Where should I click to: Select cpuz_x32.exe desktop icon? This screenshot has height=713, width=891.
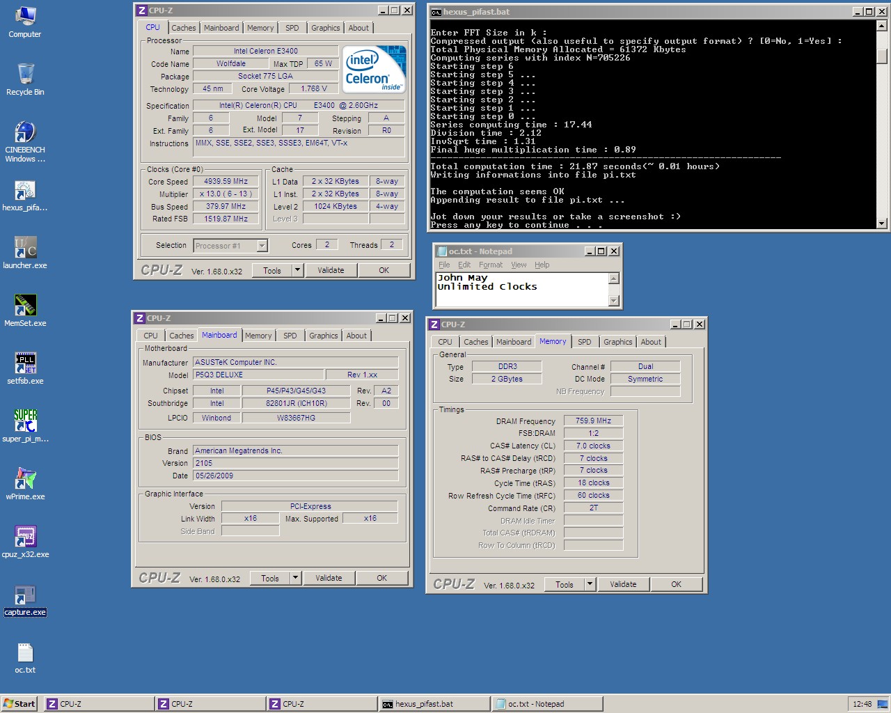25,542
